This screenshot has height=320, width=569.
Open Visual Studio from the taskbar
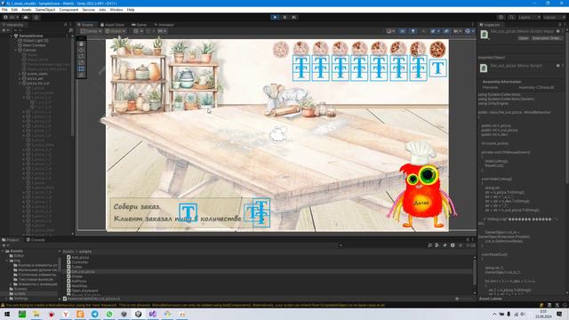tap(153, 314)
